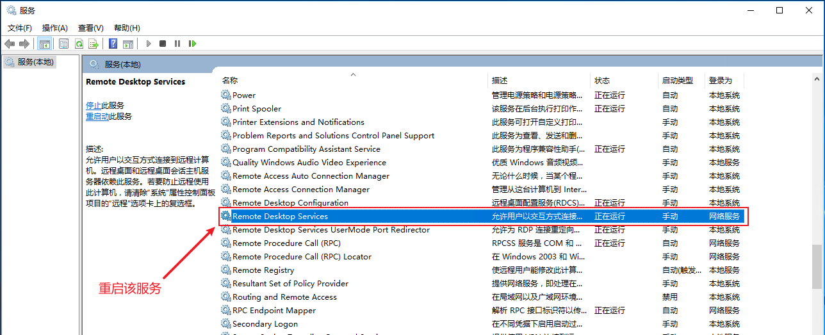Click gear icon of RPC Endpoint Mapper
Image resolution: width=825 pixels, height=335 pixels.
click(225, 310)
